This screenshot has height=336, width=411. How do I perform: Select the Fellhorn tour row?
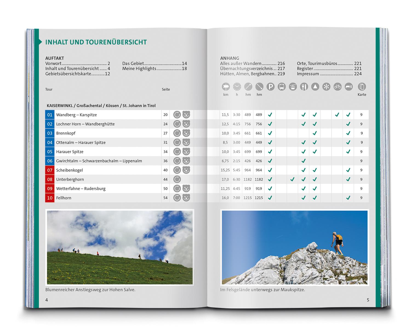(207, 198)
